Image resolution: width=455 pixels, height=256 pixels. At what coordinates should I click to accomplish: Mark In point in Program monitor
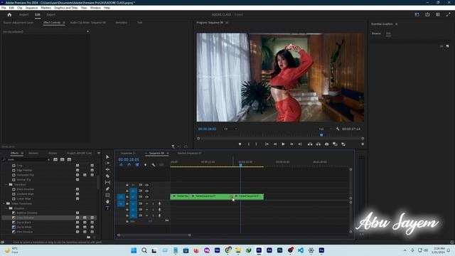249,144
